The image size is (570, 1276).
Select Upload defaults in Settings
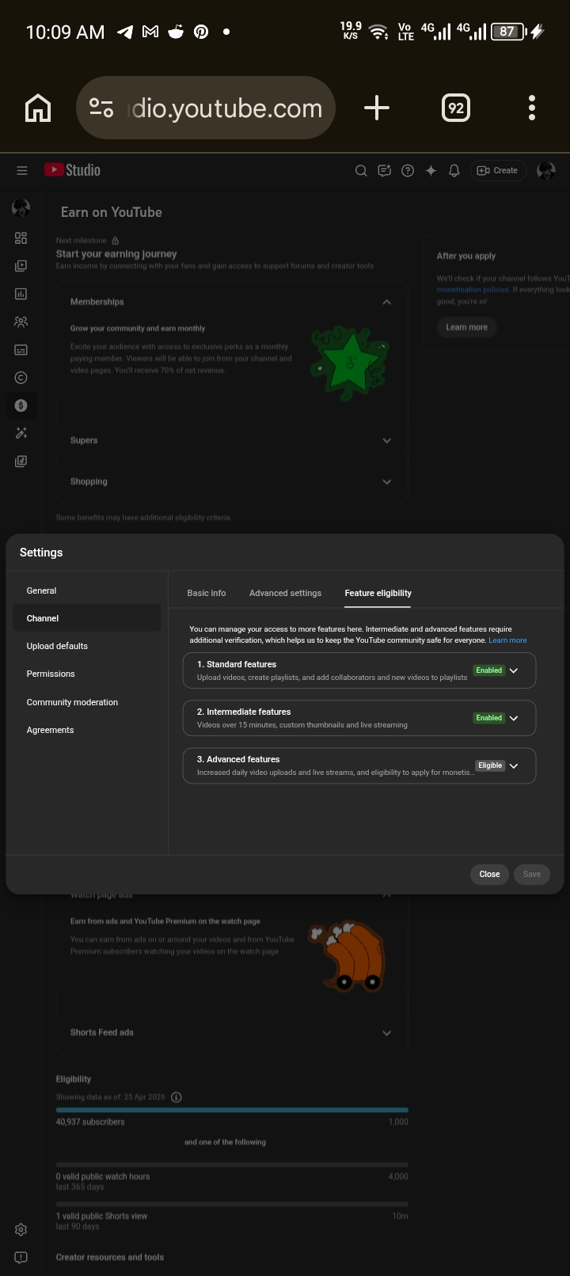point(87,646)
